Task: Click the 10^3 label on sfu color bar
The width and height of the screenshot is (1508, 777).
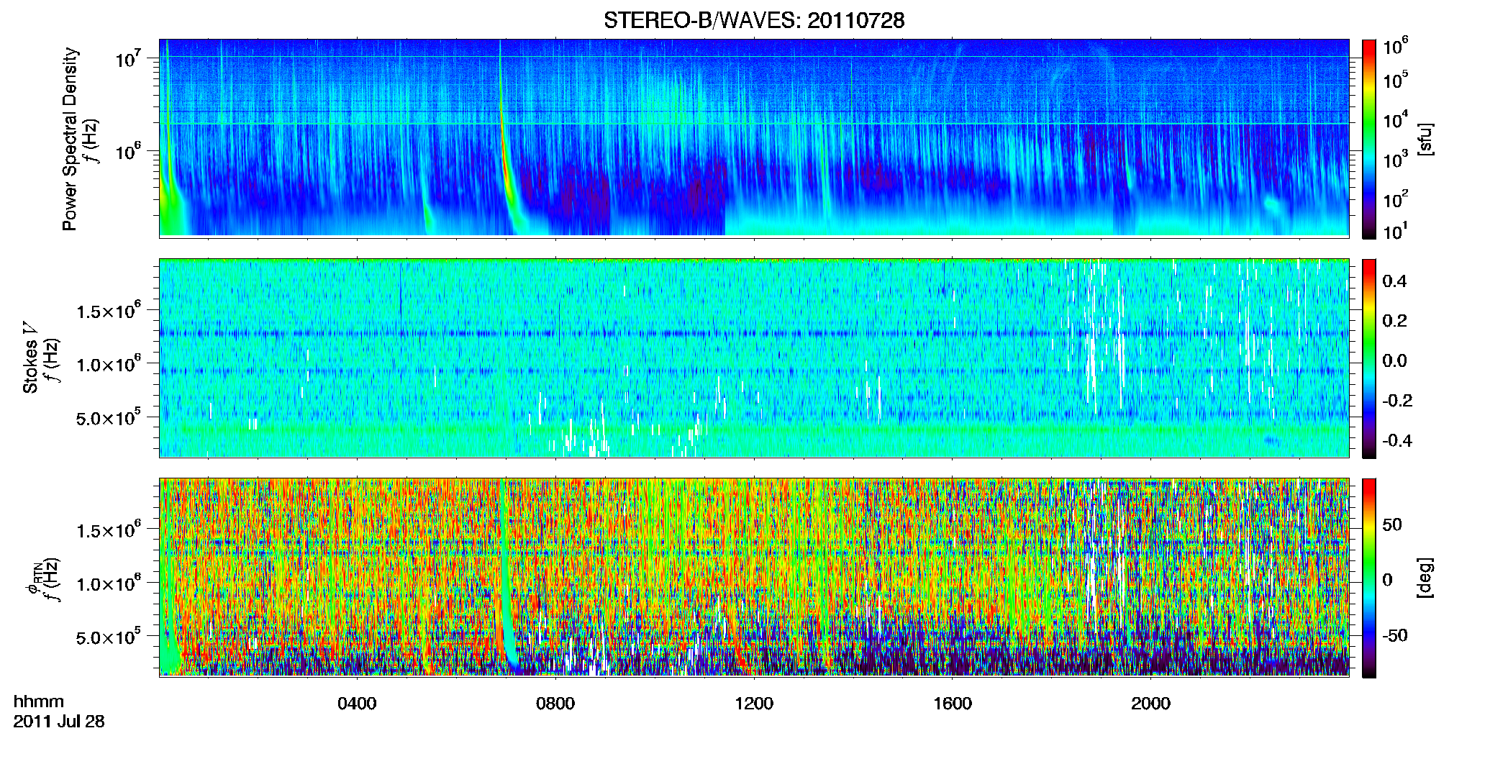Action: pos(1396,159)
